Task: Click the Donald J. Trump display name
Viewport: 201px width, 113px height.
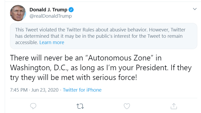Action: 48,10
